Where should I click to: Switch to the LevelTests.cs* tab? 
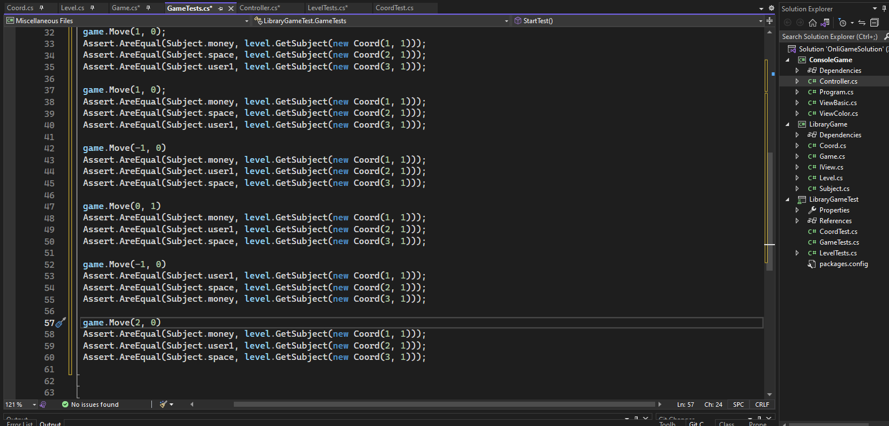(x=328, y=8)
